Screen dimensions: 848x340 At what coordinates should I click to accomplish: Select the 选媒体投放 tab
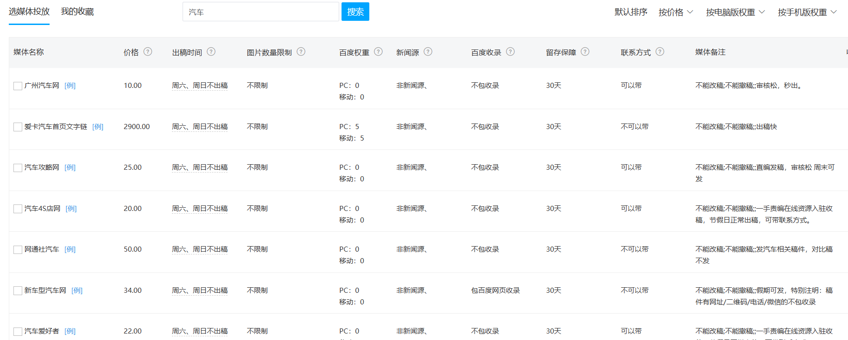[x=29, y=12]
